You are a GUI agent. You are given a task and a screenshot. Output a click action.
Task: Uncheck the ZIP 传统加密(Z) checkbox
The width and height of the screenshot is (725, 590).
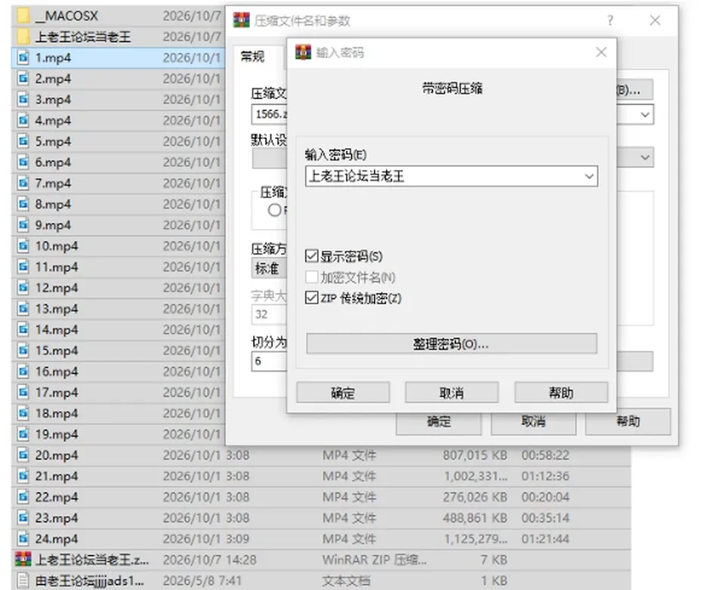pos(312,298)
